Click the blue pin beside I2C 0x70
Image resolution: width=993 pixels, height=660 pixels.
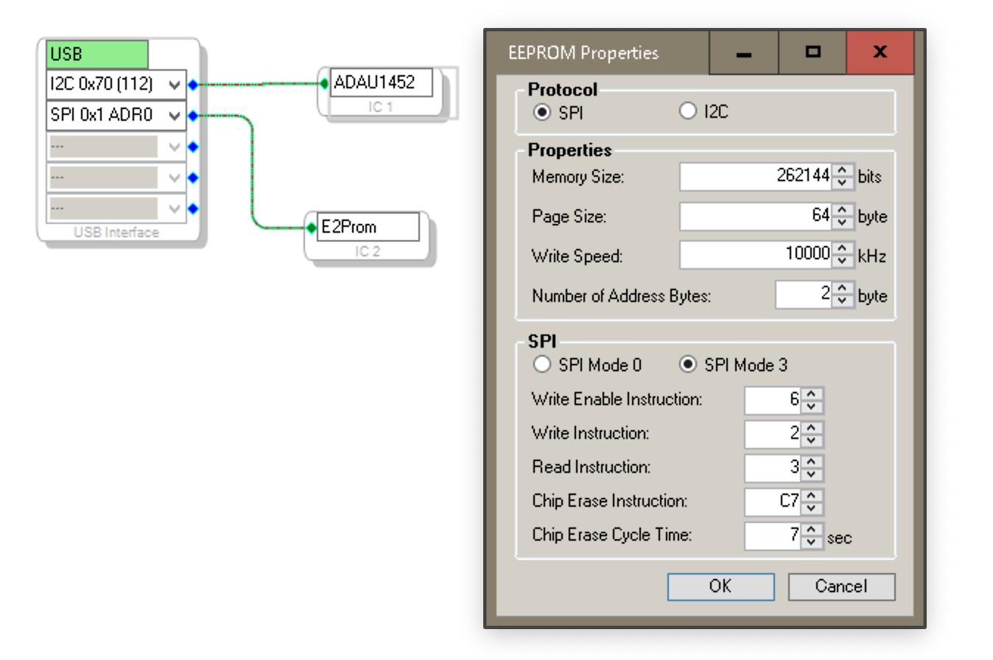tap(193, 85)
